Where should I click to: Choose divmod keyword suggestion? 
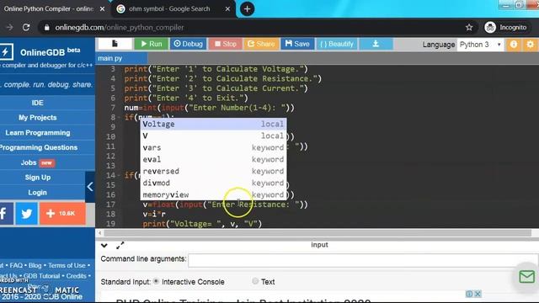click(213, 183)
